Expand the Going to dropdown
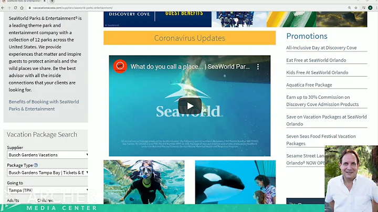Image resolution: width=378 pixels, height=212 pixels. [x=47, y=190]
